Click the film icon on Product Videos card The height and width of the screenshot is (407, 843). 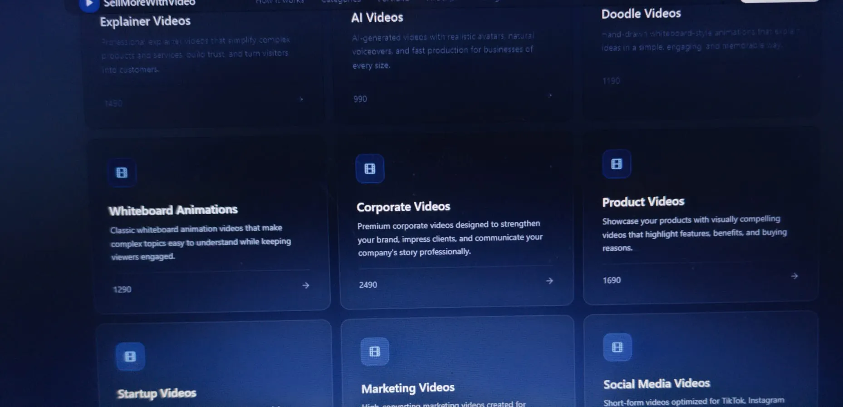point(617,164)
